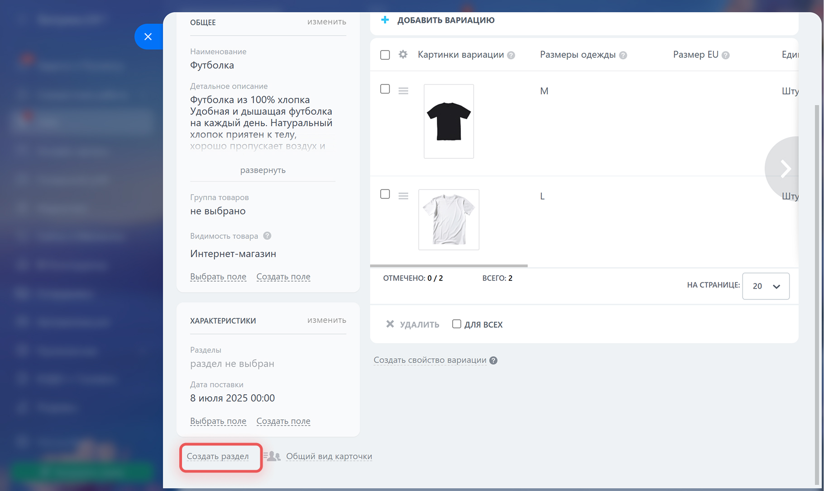Click the visibility value Интернет-магазин

coord(233,254)
